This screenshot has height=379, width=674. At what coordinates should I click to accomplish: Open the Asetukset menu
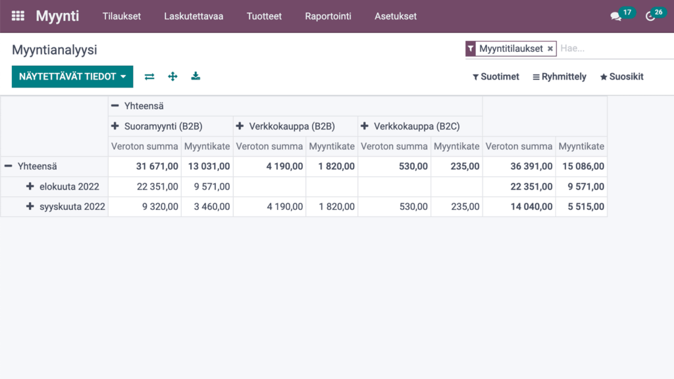click(x=395, y=16)
